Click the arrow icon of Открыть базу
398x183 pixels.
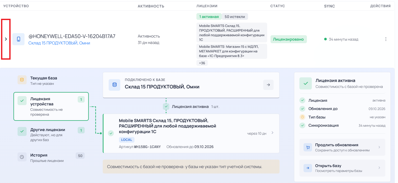tap(308, 168)
